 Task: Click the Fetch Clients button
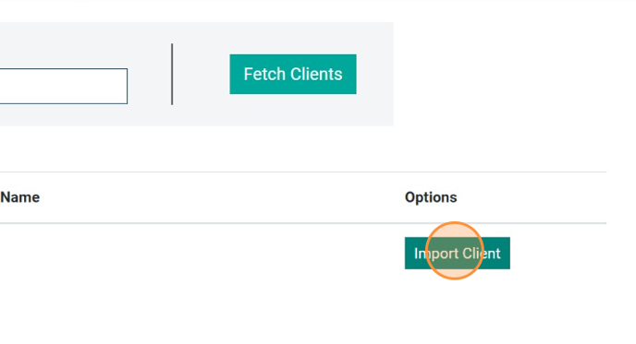[x=293, y=74]
